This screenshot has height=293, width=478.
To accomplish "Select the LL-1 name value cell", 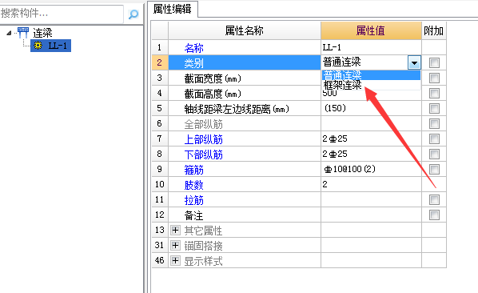I will point(371,47).
